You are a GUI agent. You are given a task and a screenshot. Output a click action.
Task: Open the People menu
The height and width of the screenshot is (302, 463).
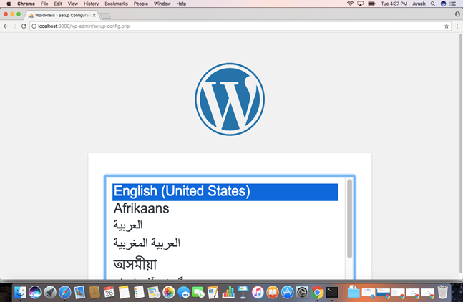(x=141, y=4)
